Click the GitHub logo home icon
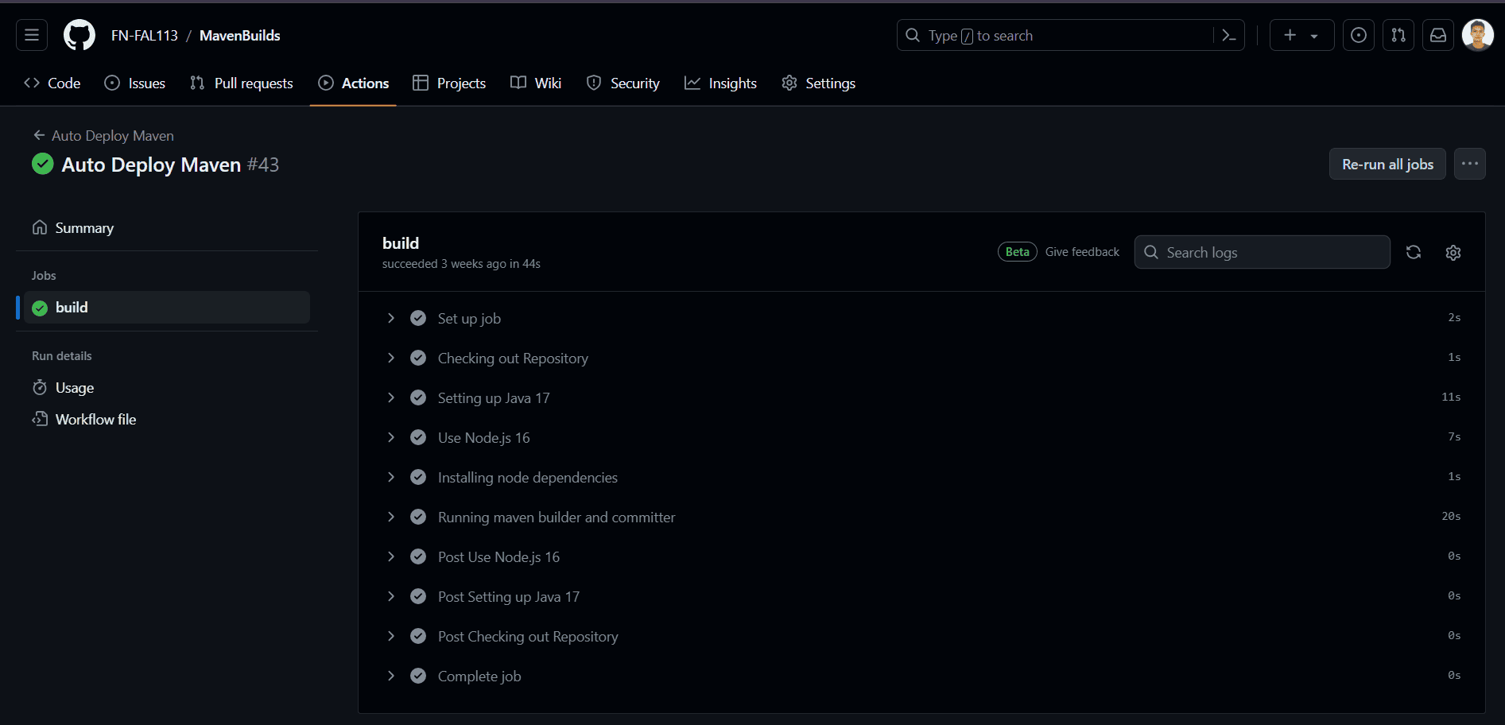 point(79,35)
